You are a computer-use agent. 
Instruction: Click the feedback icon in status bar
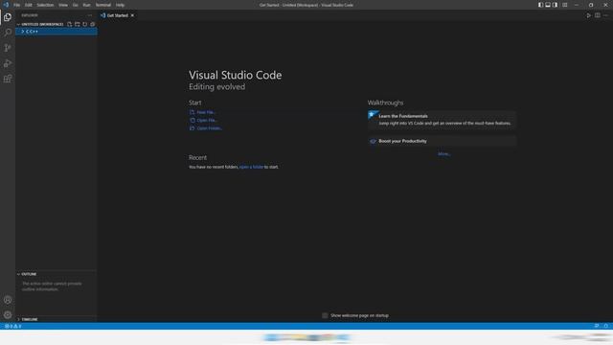click(x=597, y=326)
